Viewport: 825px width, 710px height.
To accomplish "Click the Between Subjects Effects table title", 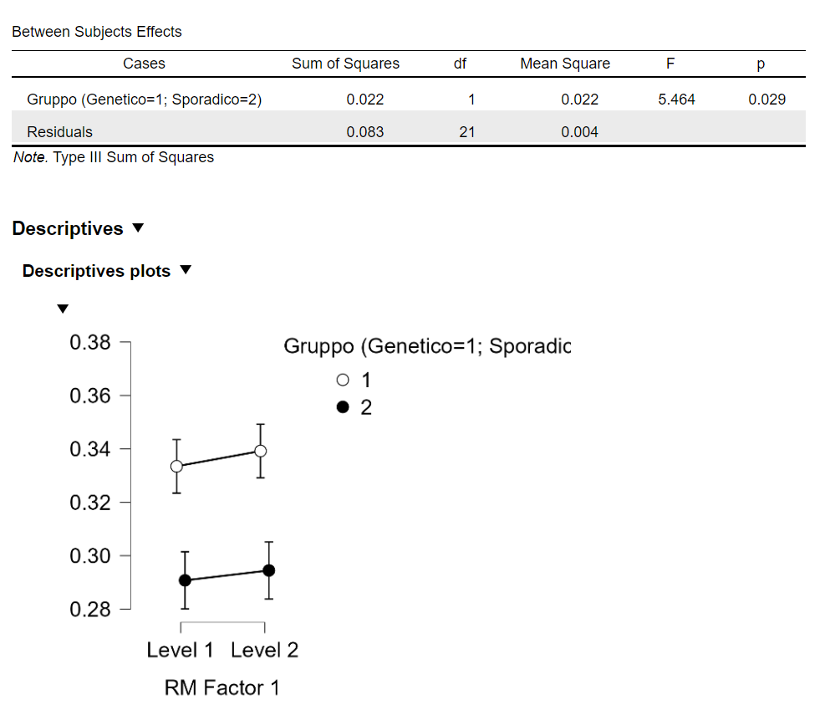I will tap(97, 32).
